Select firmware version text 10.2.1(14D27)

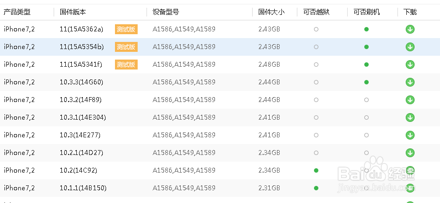click(x=81, y=153)
